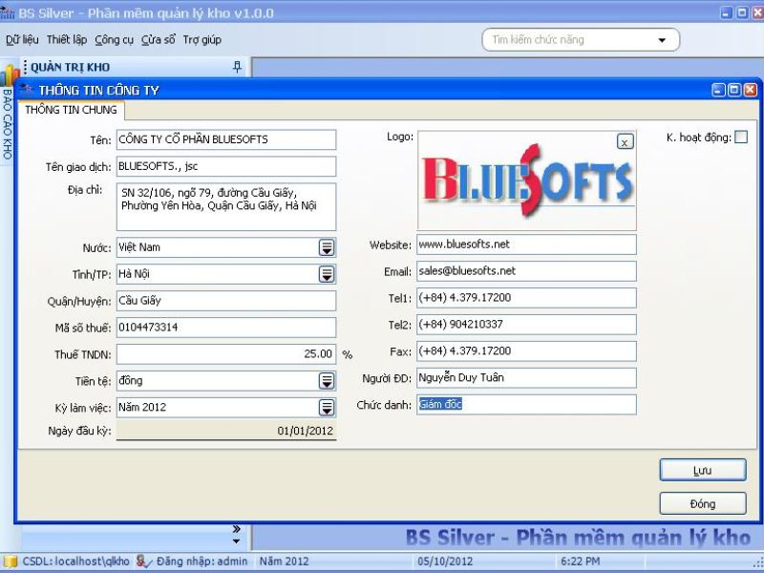Open the Tìm kiếm chức năng search dropdown

pos(662,40)
